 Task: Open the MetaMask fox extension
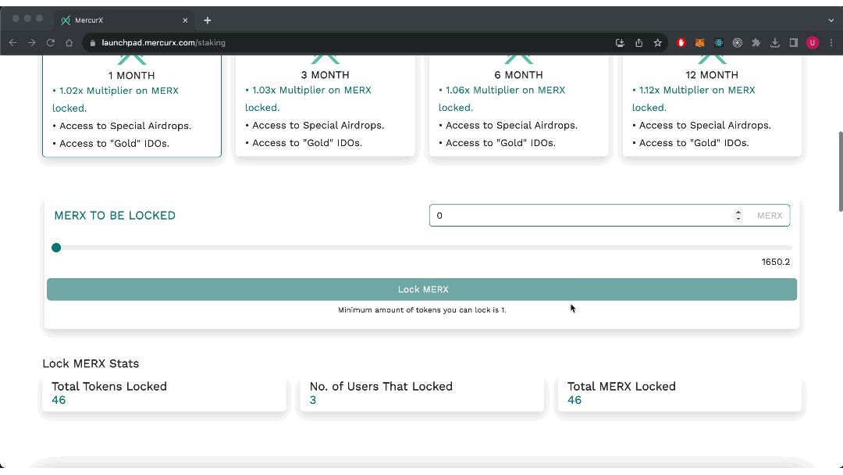(x=700, y=43)
